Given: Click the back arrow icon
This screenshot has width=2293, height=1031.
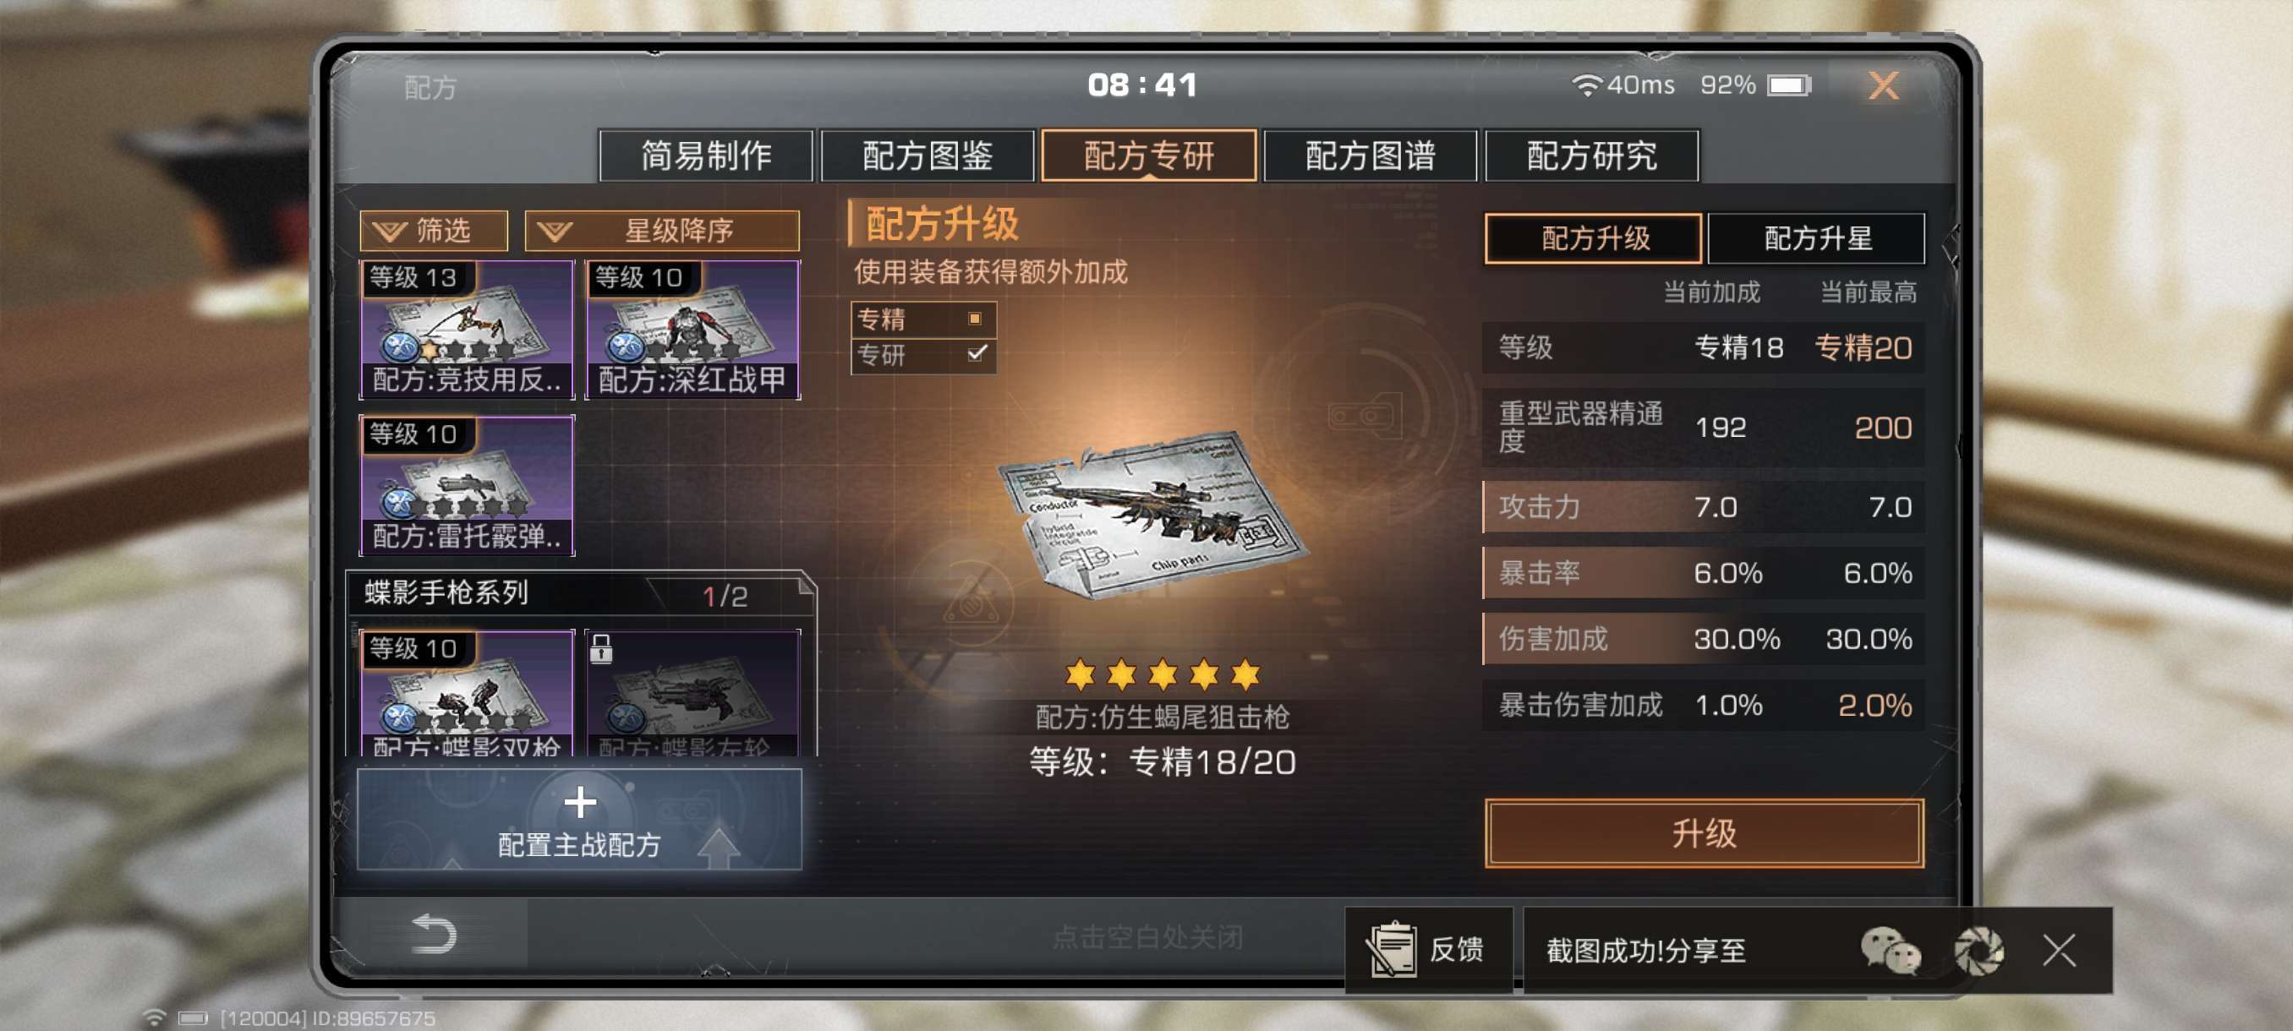Looking at the screenshot, I should (x=435, y=933).
